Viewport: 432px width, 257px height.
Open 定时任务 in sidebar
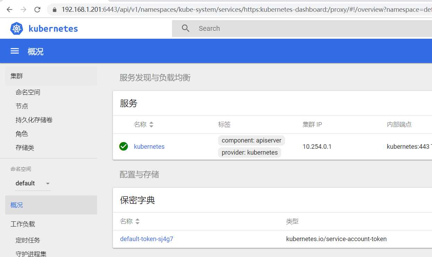click(x=28, y=240)
